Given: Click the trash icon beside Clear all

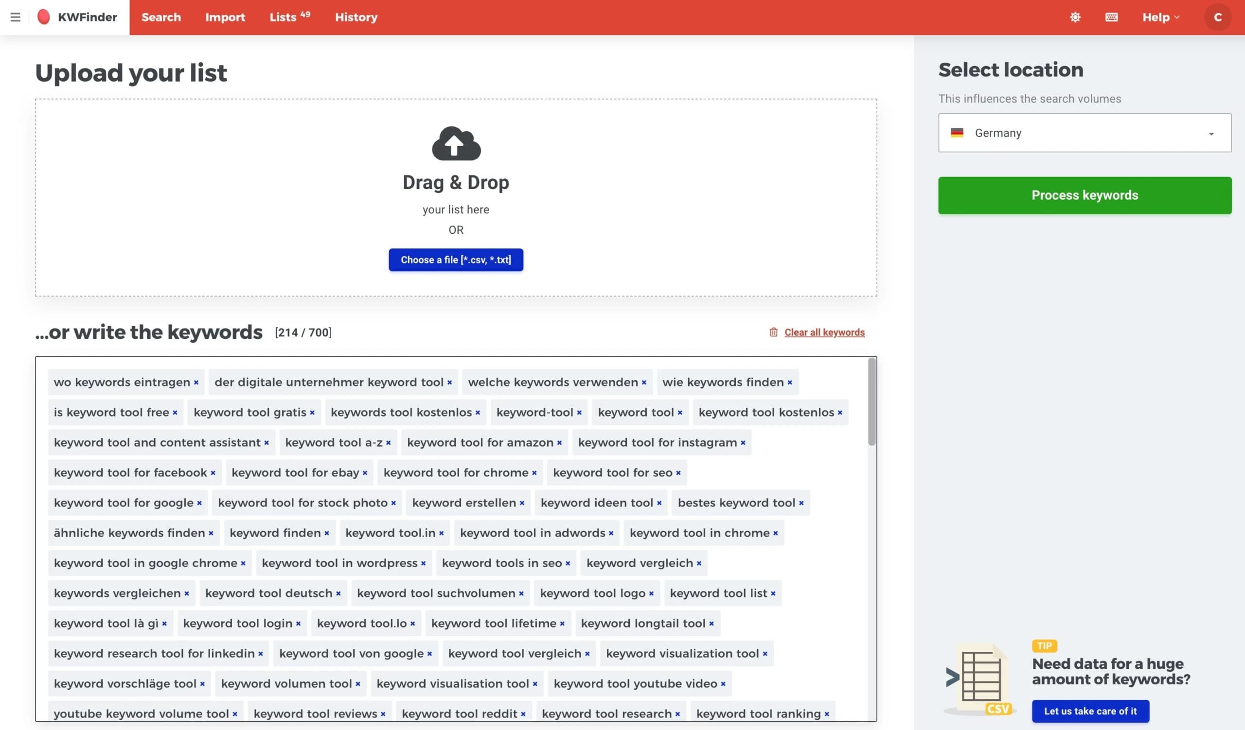Looking at the screenshot, I should click(x=773, y=332).
